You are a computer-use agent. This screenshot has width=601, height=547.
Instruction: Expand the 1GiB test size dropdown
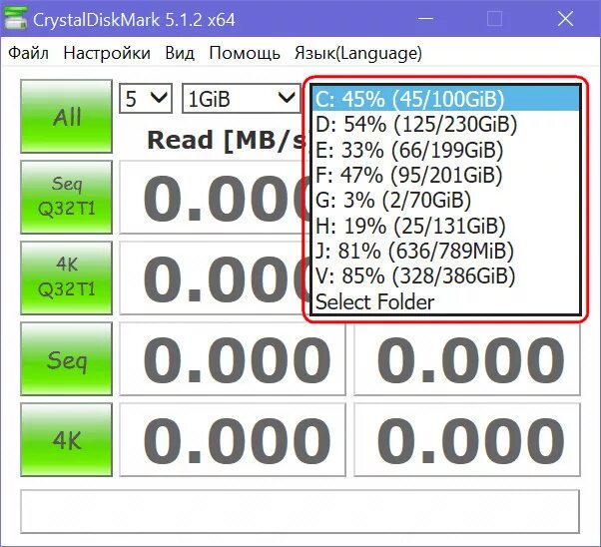(x=241, y=99)
